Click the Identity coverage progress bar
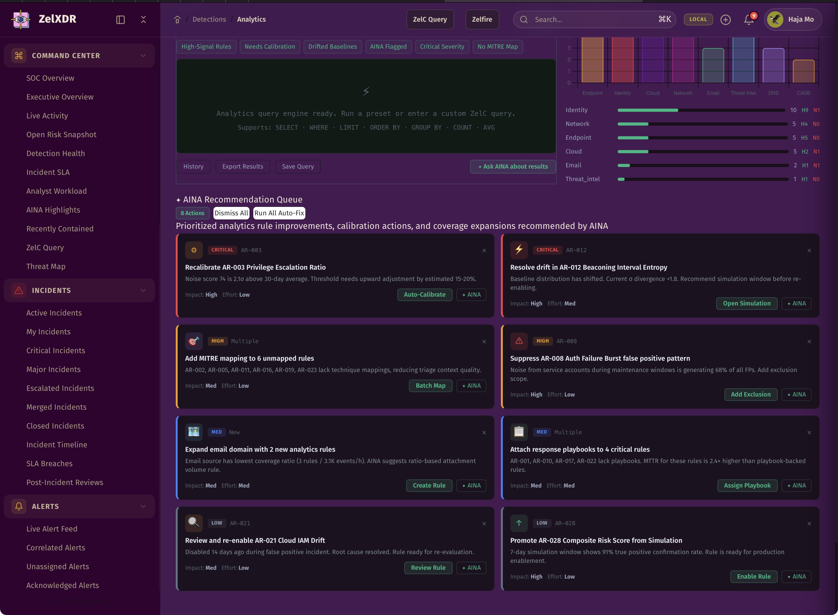The height and width of the screenshot is (615, 838). pyautogui.click(x=701, y=110)
